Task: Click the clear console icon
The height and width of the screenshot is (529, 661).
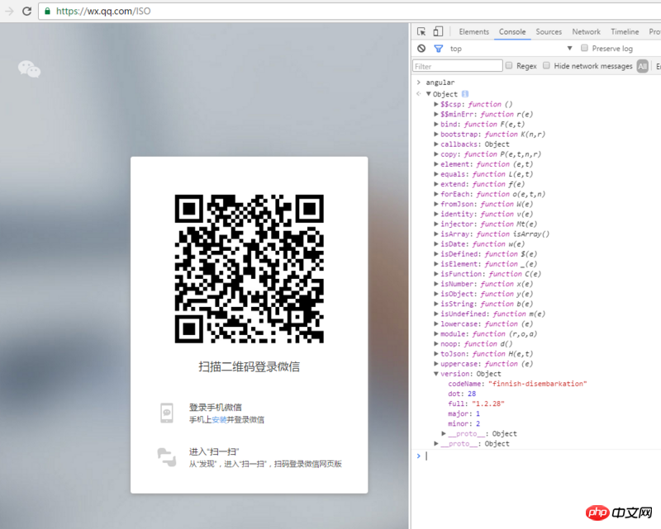Action: click(421, 49)
